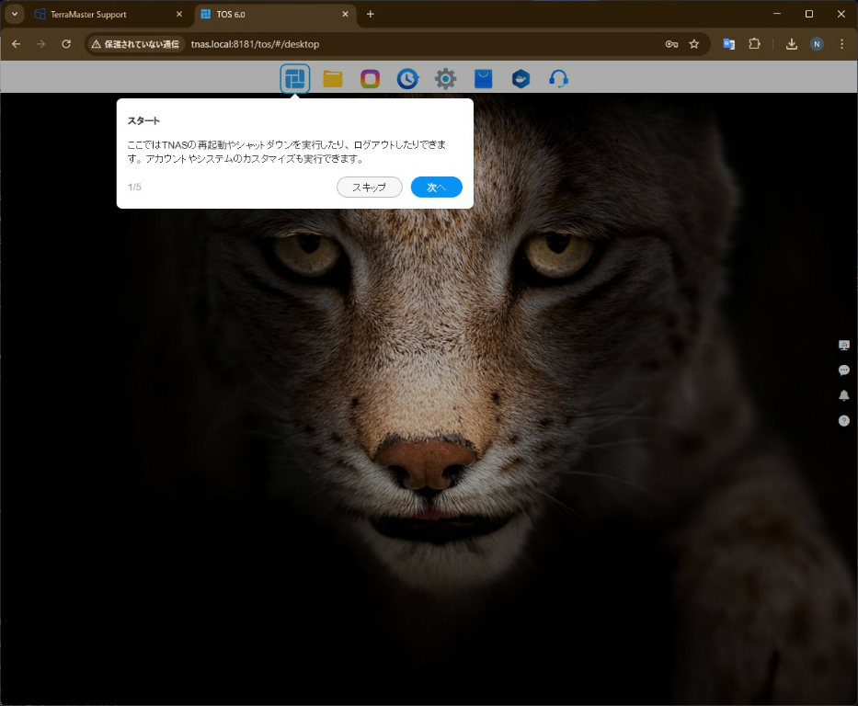858x706 pixels.
Task: Click the address bar showing tnas.local URL
Action: click(x=414, y=44)
